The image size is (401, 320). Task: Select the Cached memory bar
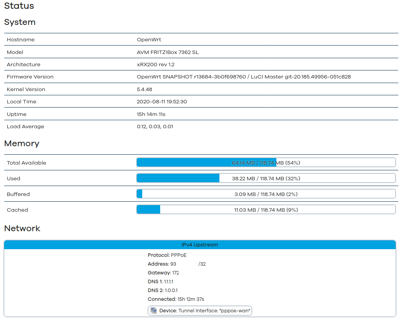[x=266, y=210]
